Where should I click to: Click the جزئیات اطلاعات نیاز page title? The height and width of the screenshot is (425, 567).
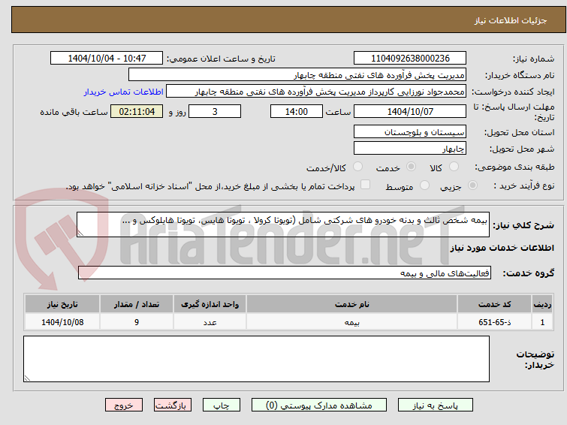[x=510, y=20]
